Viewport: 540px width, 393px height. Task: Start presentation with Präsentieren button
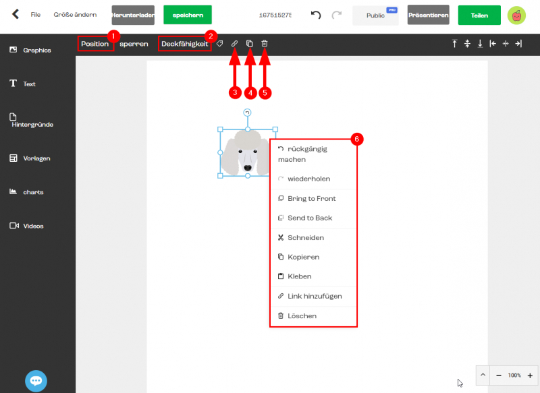click(428, 15)
